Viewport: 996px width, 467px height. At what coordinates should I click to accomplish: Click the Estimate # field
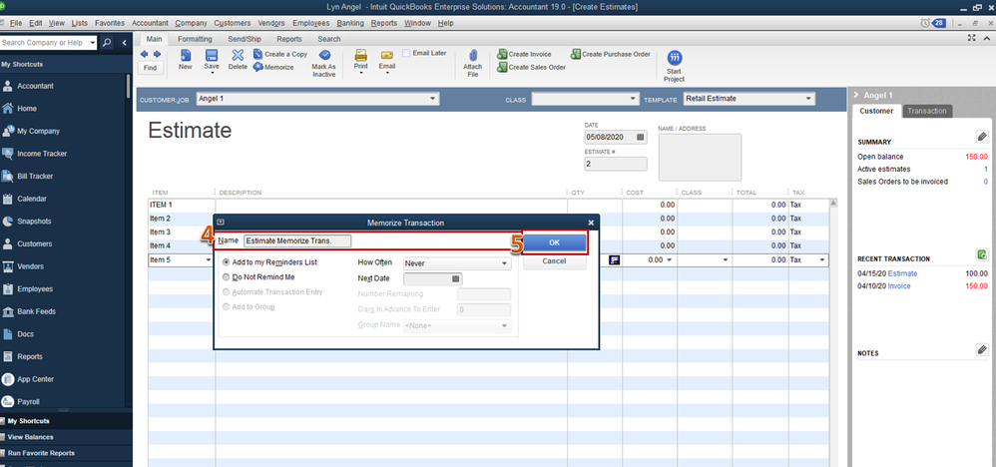pyautogui.click(x=616, y=164)
